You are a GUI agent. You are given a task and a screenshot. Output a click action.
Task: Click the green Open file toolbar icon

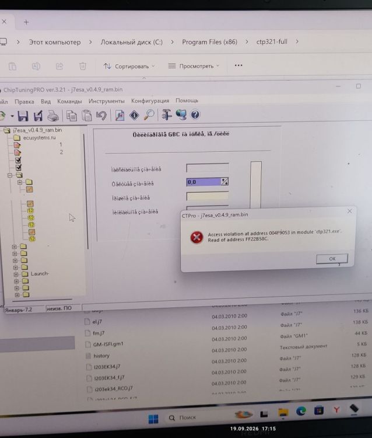2,116
